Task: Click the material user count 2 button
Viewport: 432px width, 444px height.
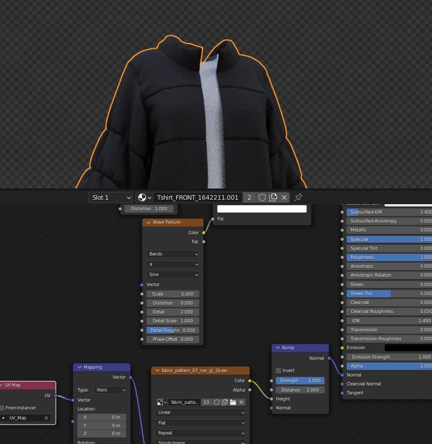Action: coord(249,197)
